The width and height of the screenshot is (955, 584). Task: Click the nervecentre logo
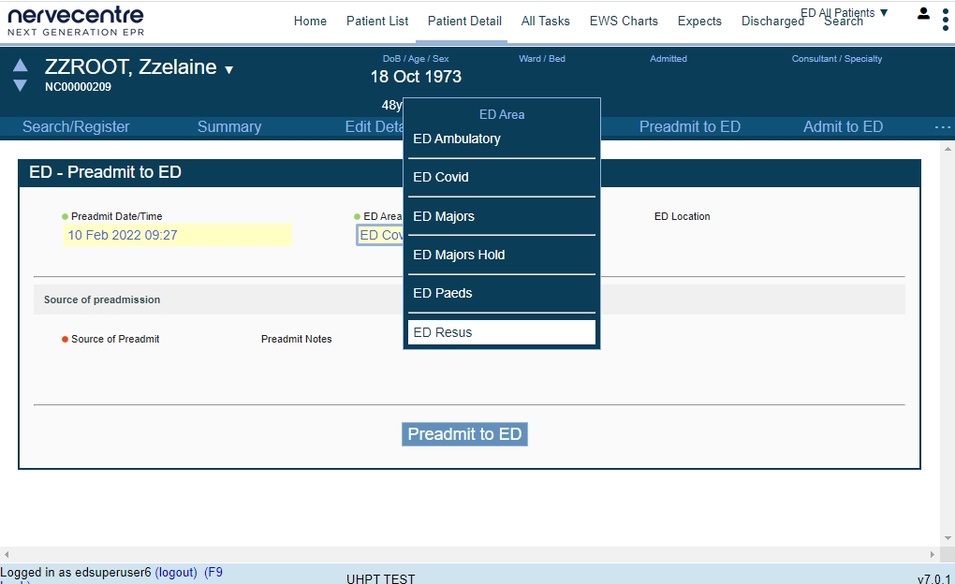76,22
